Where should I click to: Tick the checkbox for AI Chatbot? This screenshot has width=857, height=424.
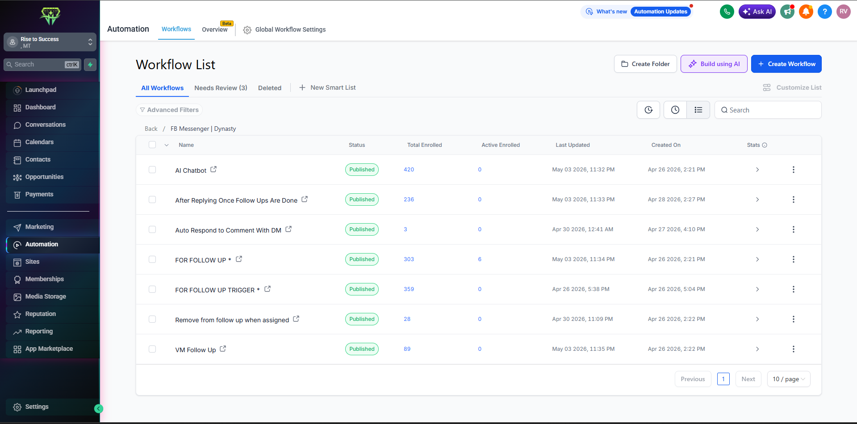point(152,170)
